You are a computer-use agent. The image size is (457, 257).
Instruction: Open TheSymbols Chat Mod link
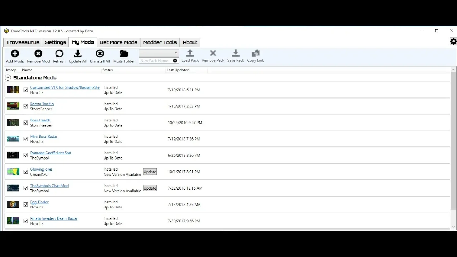pos(49,186)
